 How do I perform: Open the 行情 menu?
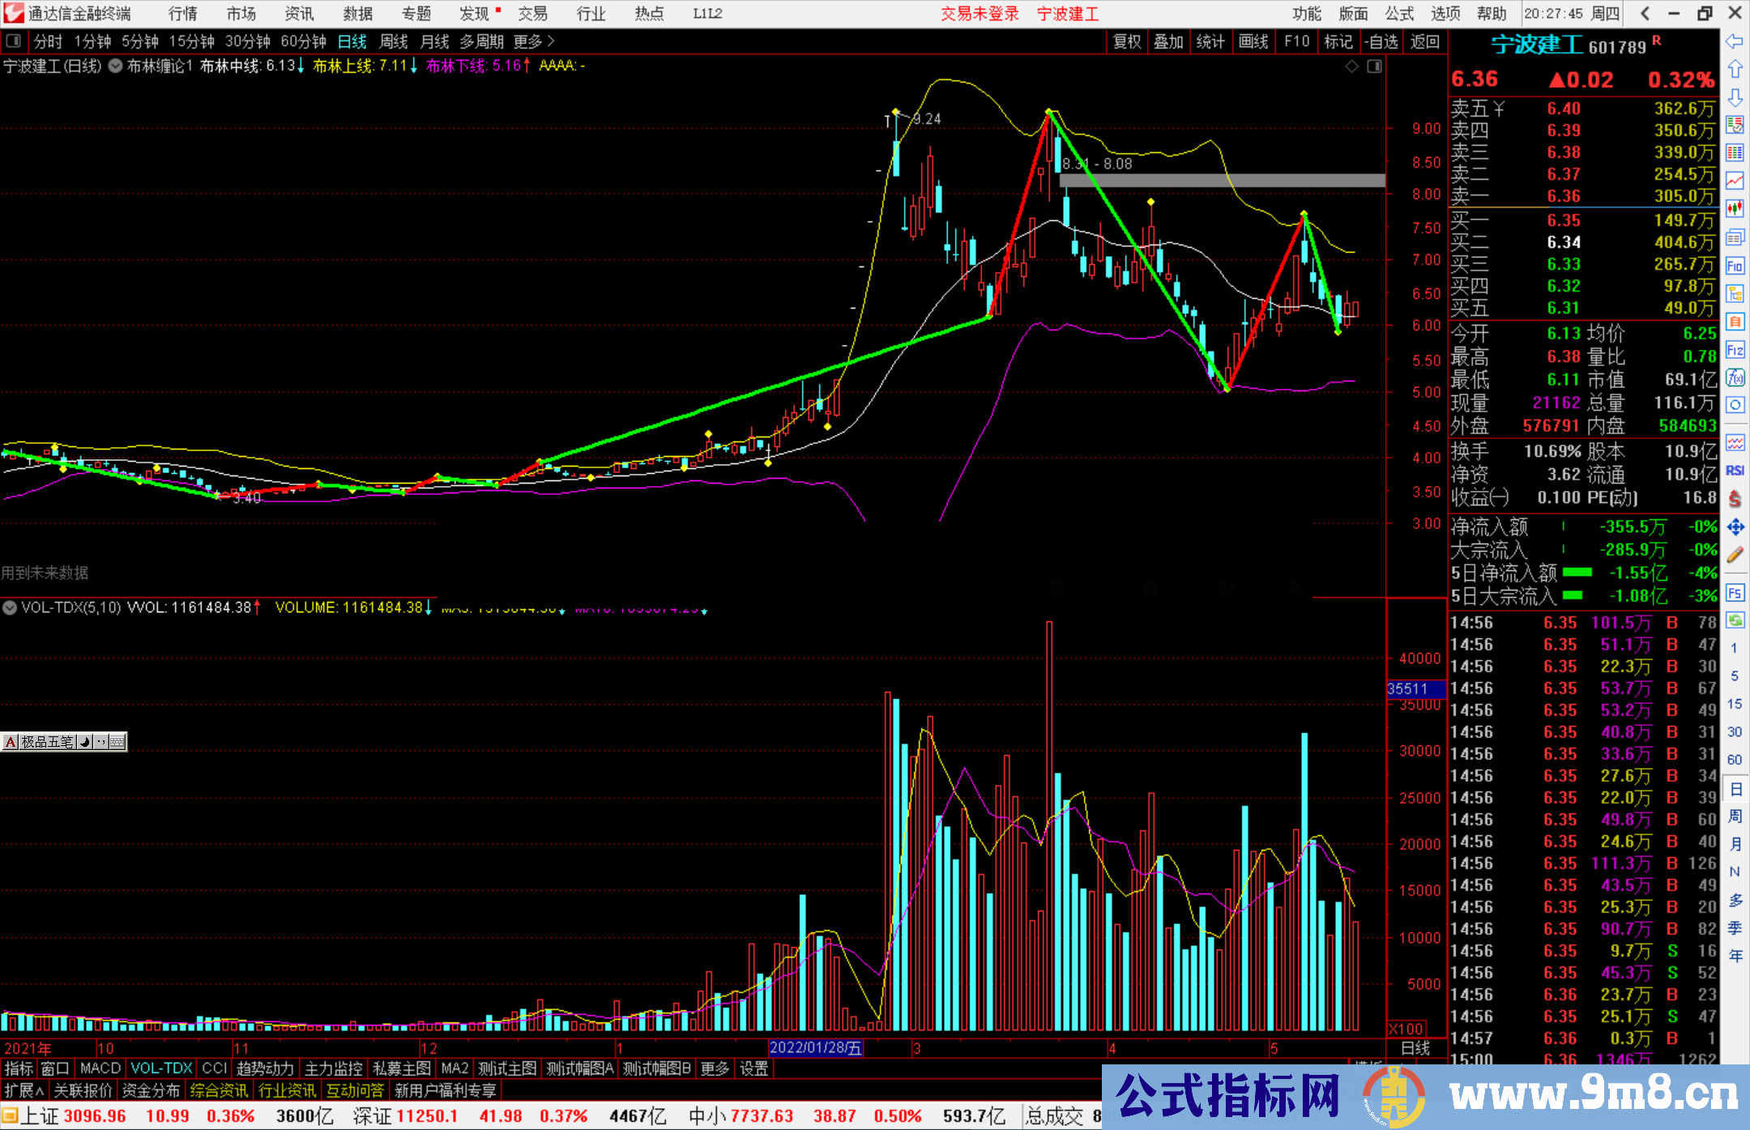click(x=182, y=14)
